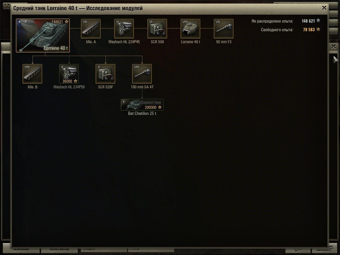Click the SCR 508 radio module icon
This screenshot has height=255, width=340.
(157, 29)
